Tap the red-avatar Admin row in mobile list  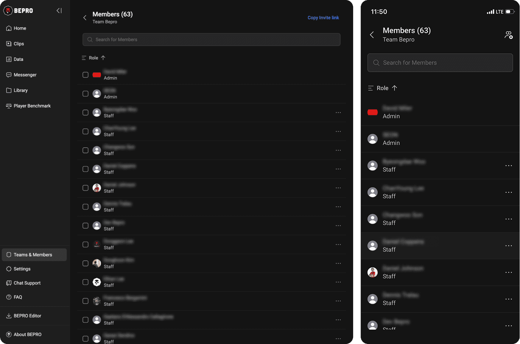tap(440, 112)
